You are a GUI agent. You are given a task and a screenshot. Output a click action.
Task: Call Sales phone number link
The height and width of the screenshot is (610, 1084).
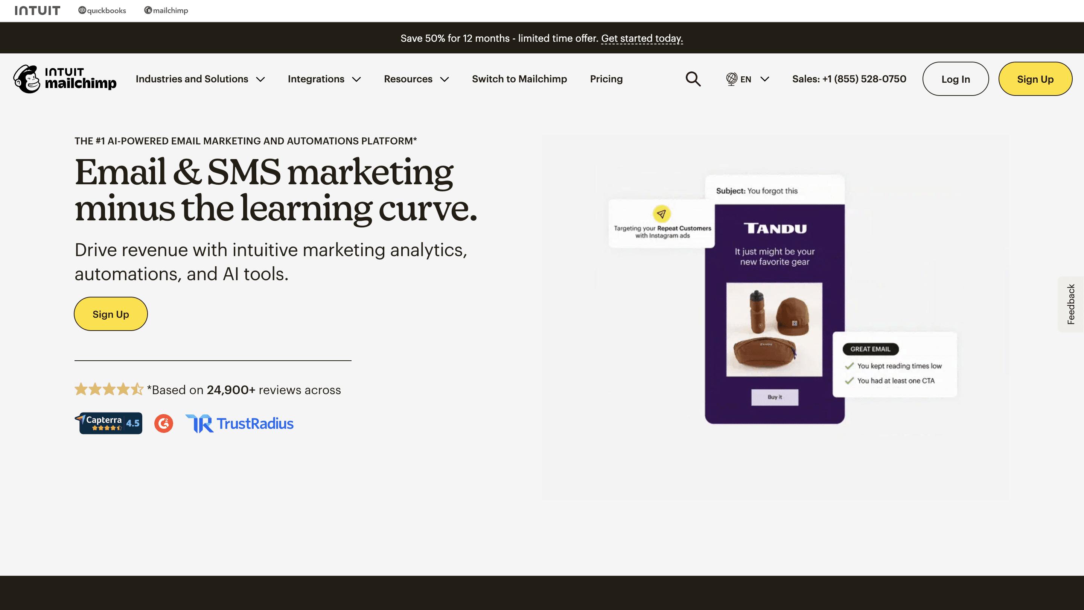pos(849,79)
